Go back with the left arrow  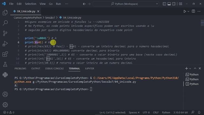click(x=84, y=4)
